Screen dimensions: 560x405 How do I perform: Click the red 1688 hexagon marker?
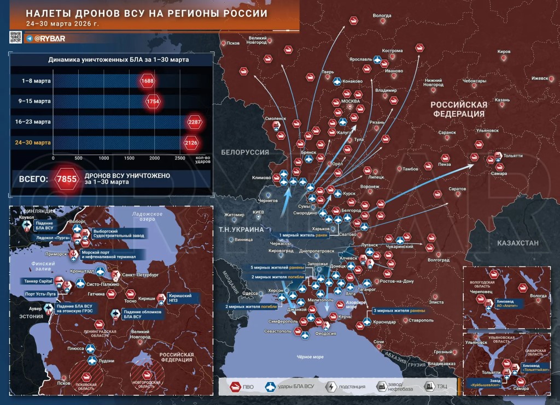(147, 81)
